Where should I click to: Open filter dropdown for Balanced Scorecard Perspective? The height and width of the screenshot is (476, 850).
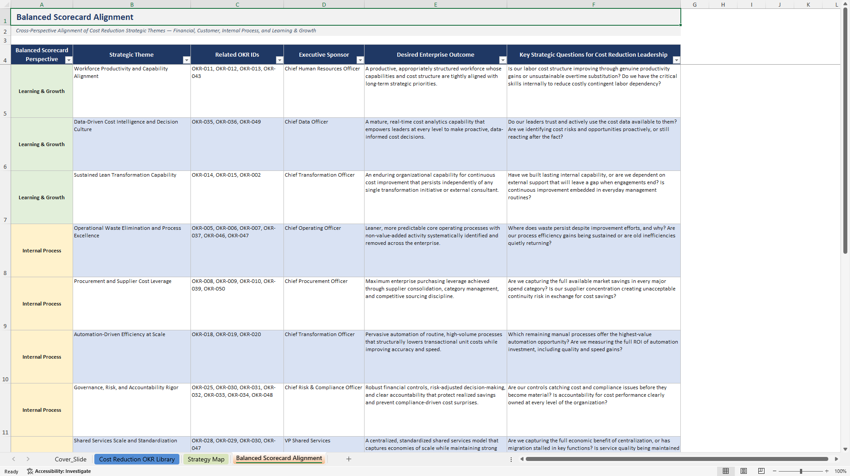(x=69, y=60)
